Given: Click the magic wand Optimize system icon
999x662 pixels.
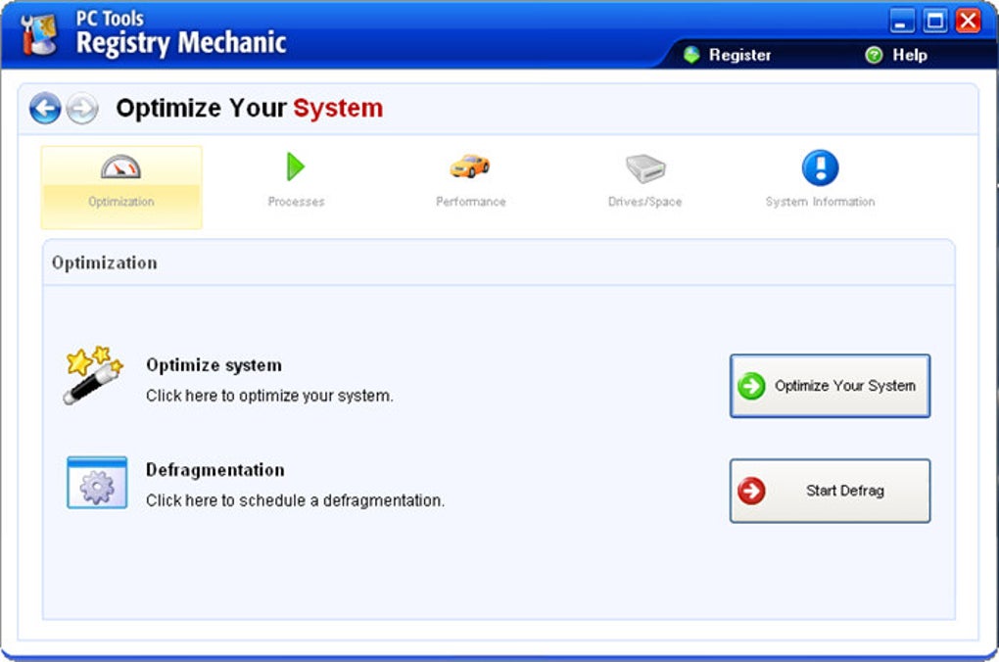Looking at the screenshot, I should [94, 376].
